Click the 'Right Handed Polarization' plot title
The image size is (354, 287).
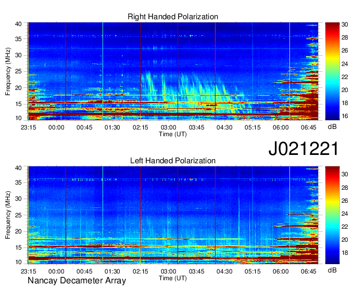tap(173, 17)
